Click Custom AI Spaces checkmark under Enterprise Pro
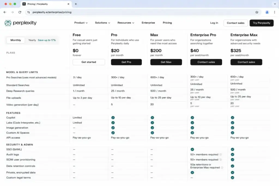Viewport: 279px width, 186px height. (x=192, y=133)
